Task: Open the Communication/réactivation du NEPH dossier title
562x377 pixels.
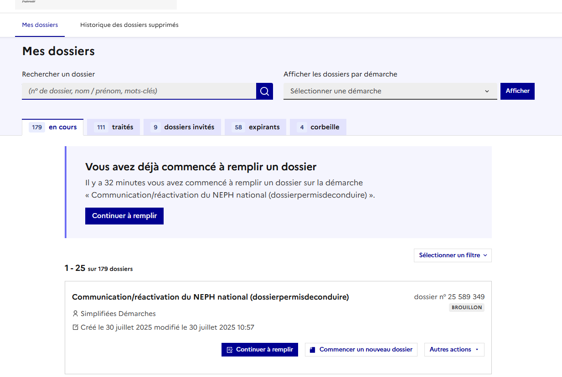Action: 210,297
